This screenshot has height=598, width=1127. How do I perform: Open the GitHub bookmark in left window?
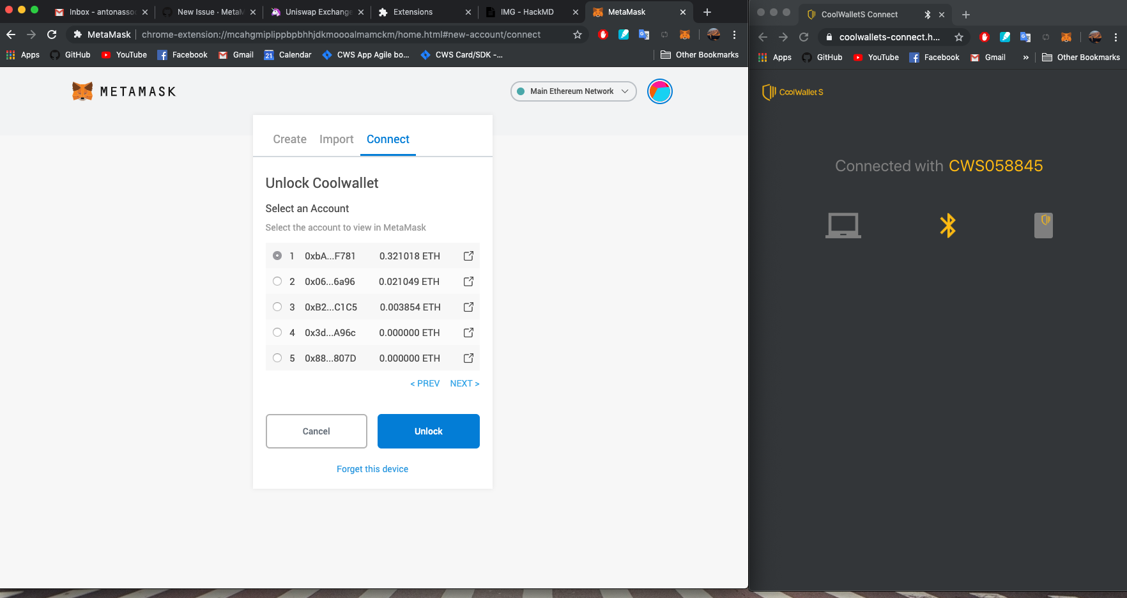click(x=70, y=55)
